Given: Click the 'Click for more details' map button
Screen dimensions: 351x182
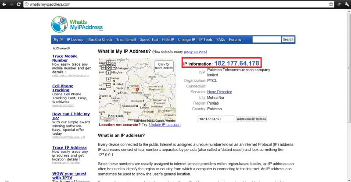Looking at the screenshot, I should [x=164, y=66].
